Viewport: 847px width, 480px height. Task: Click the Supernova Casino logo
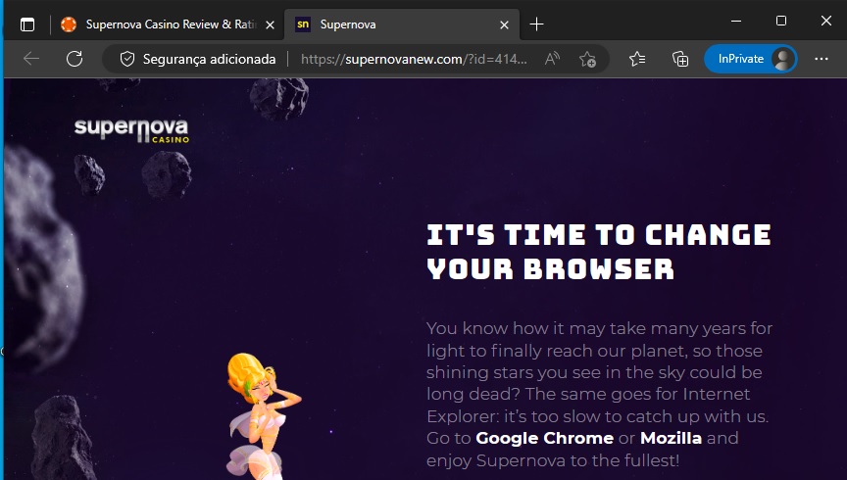(131, 130)
